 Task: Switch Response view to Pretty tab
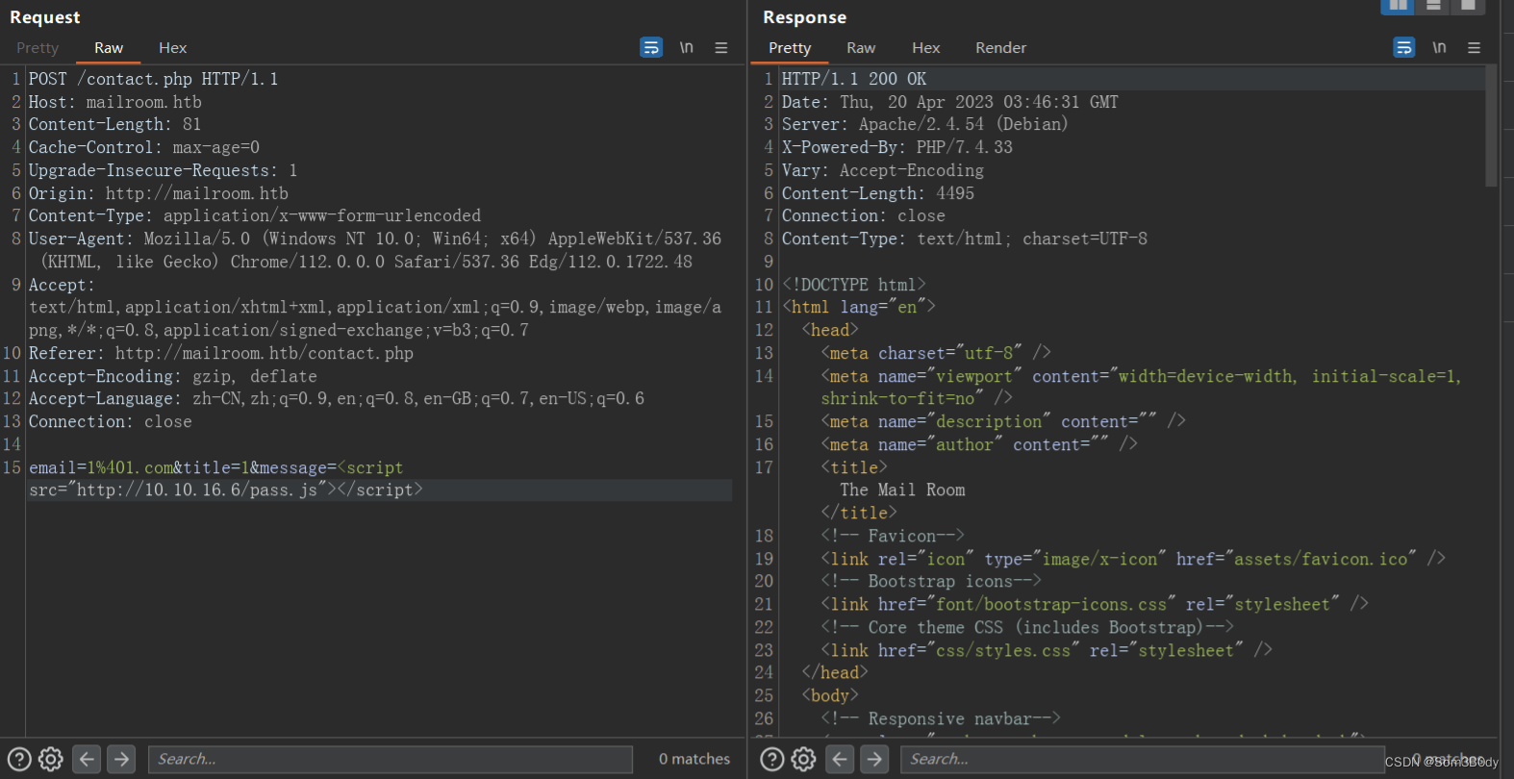click(x=790, y=48)
